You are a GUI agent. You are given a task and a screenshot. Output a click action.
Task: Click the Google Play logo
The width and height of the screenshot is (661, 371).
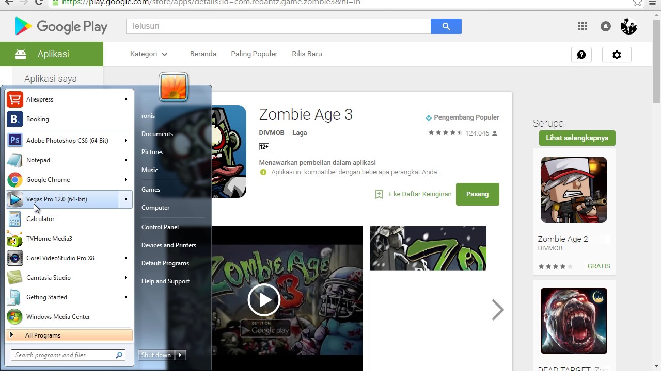click(61, 26)
